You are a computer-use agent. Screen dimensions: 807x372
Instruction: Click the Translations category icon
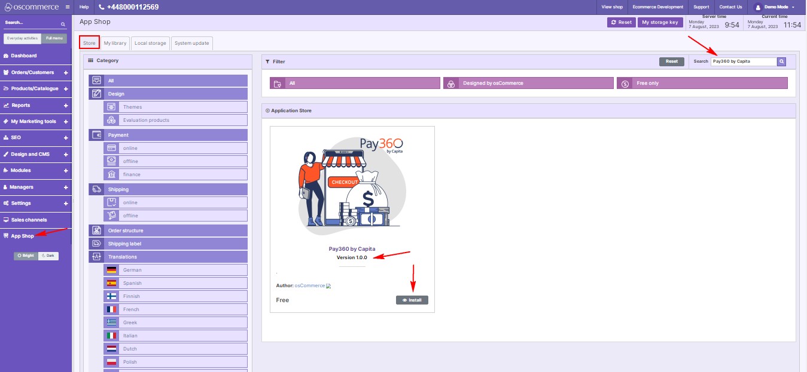point(96,257)
